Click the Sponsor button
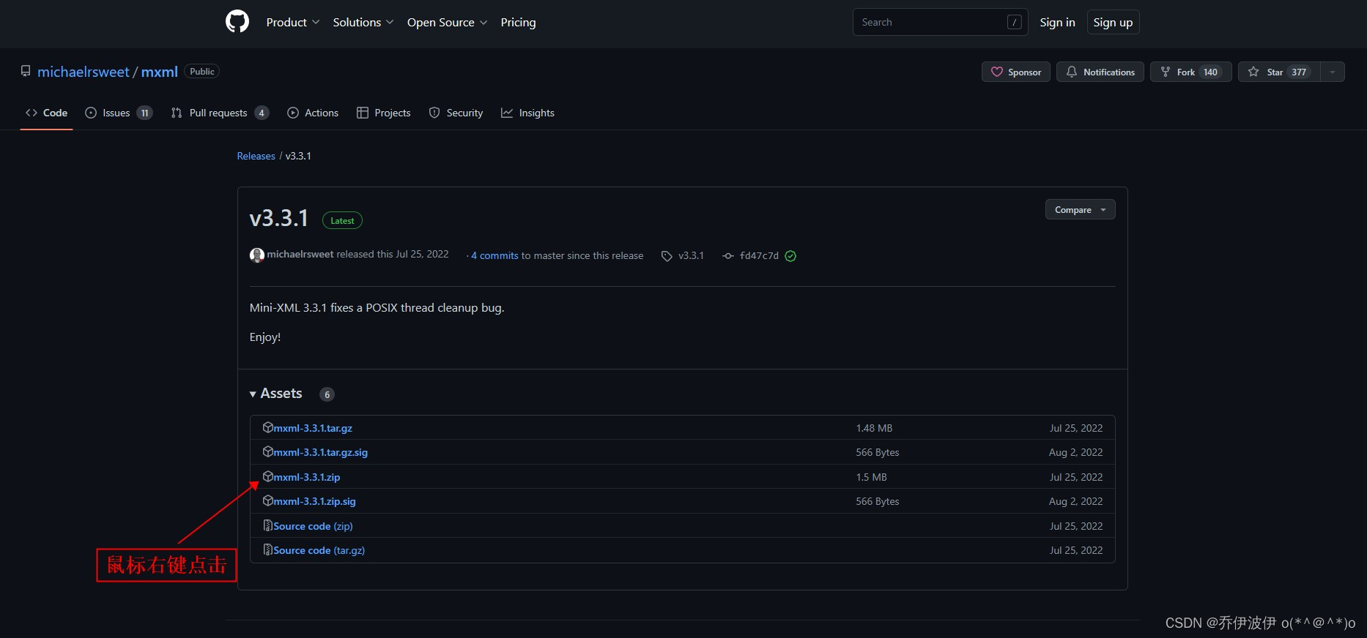The height and width of the screenshot is (638, 1367). pos(1016,72)
